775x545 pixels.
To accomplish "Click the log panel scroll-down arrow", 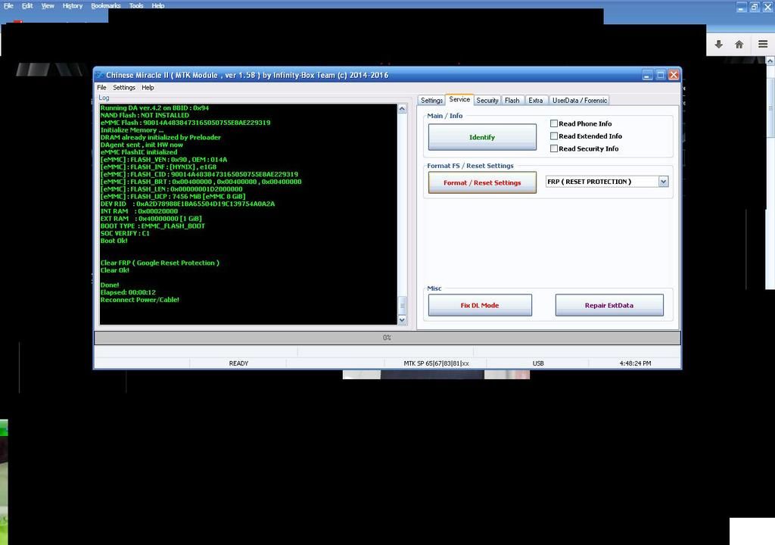I will point(402,320).
